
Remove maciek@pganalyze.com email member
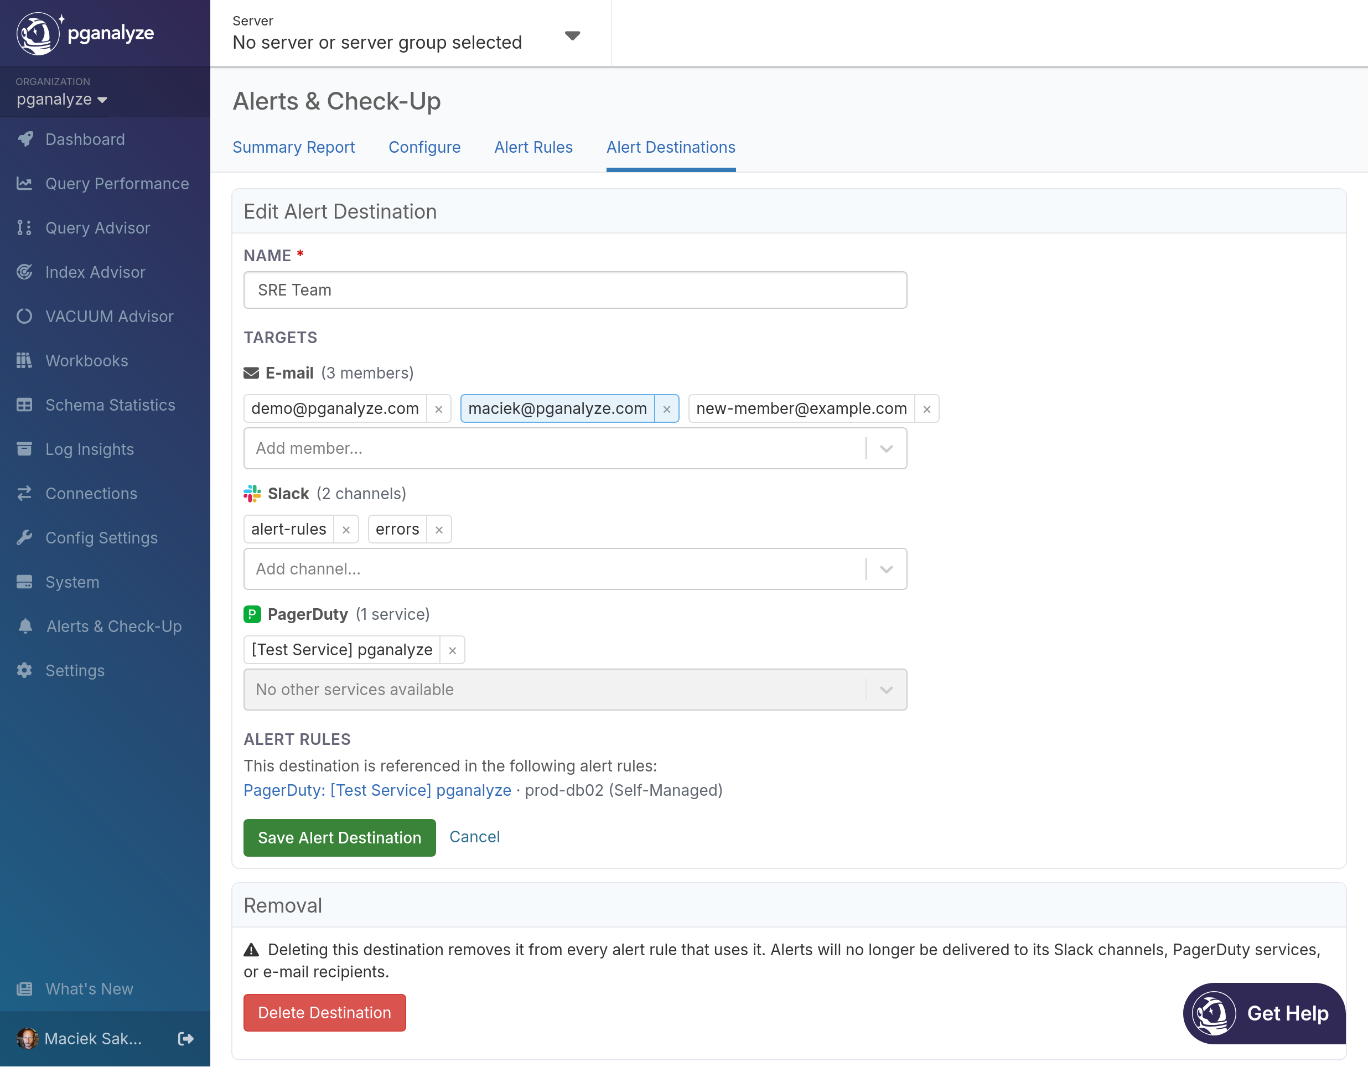pos(667,409)
